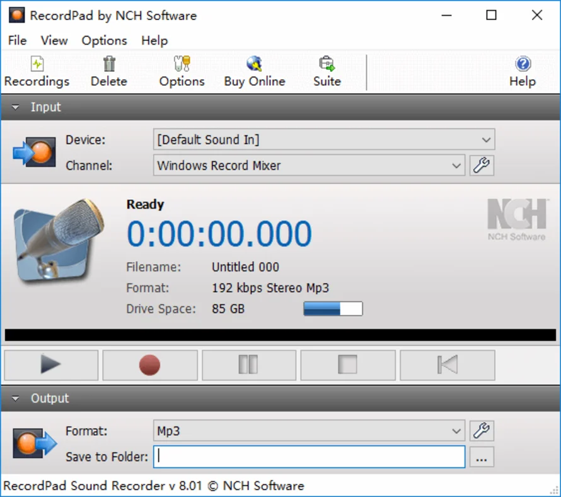Click the black audio level meter bar
561x497 pixels.
(280, 335)
